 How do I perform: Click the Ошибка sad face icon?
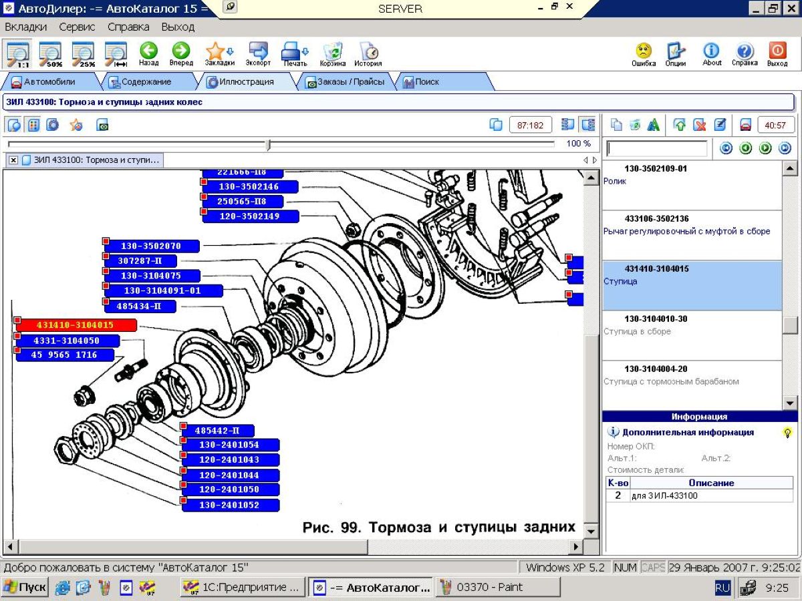[x=643, y=53]
